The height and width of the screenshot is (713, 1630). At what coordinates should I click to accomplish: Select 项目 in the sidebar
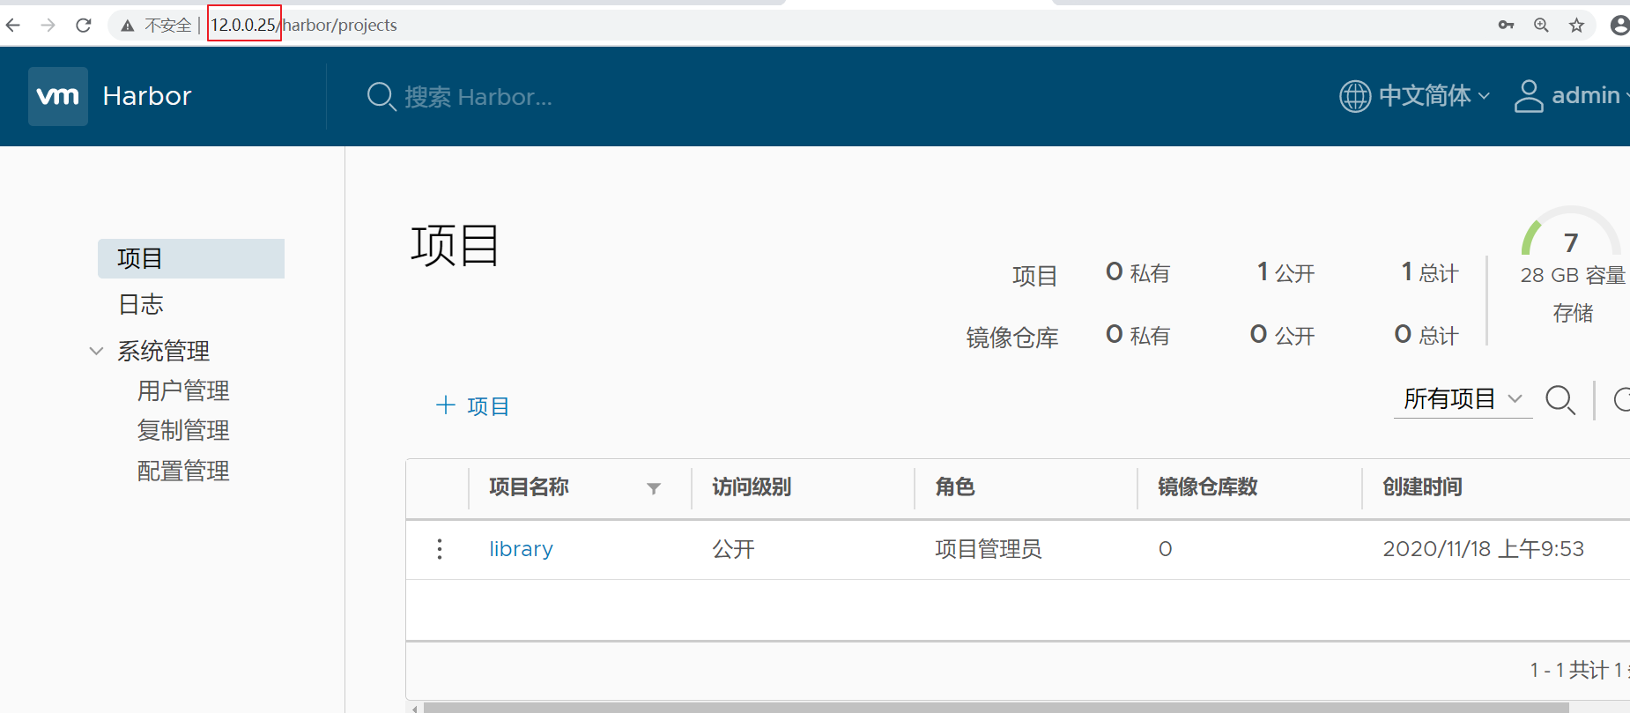click(x=191, y=258)
